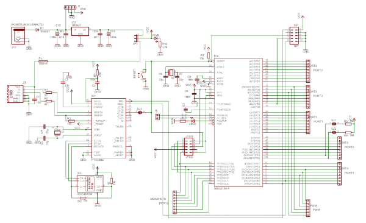Click the ANALOG_IN label text
The width and height of the screenshot is (366, 223).
pyautogui.click(x=158, y=199)
